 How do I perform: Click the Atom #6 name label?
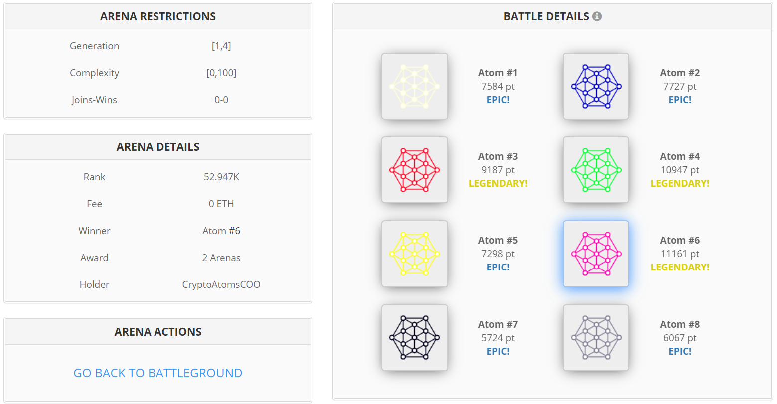680,240
